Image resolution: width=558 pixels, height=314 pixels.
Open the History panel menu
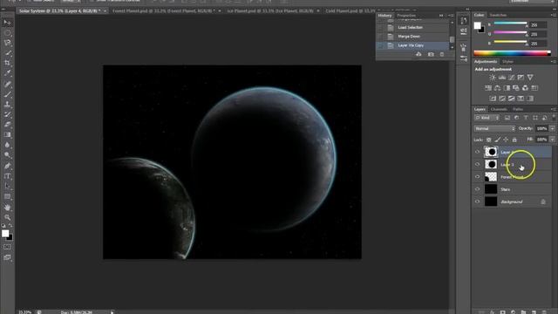coord(451,16)
